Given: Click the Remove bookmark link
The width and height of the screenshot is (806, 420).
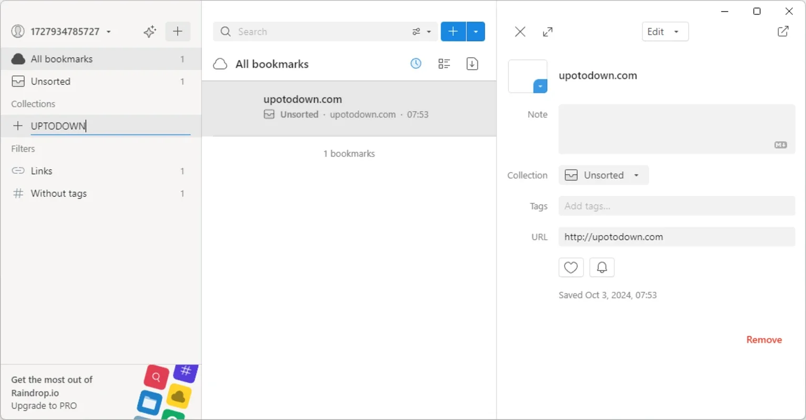Looking at the screenshot, I should point(764,340).
